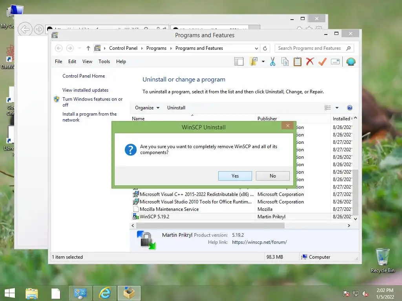The height and width of the screenshot is (301, 402).
Task: Click the Cut scissors toolbar icon
Action: [x=272, y=62]
